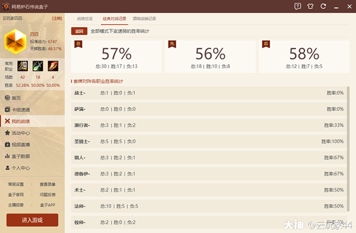Select the 德鲁伊 class stats row

coord(209,174)
